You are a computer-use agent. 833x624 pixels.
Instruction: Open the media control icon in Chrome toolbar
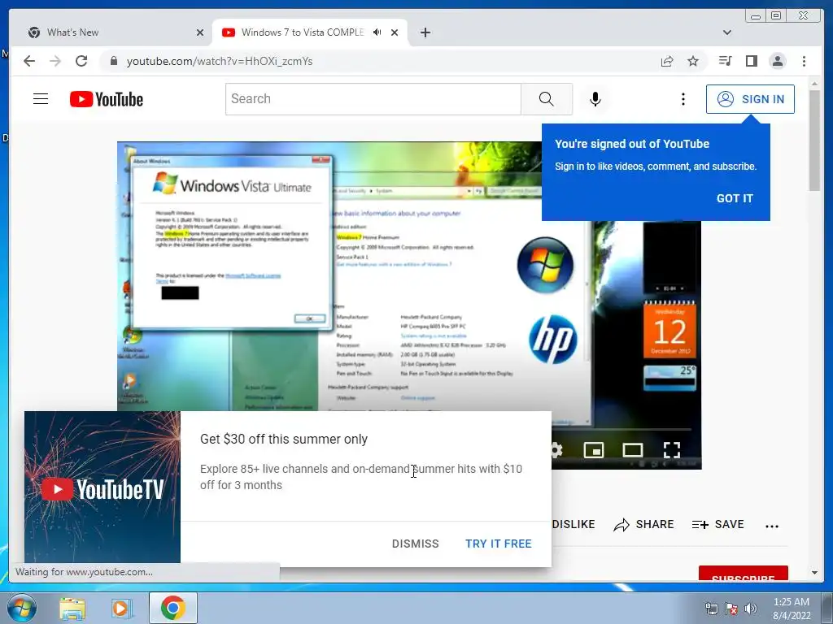click(x=725, y=61)
